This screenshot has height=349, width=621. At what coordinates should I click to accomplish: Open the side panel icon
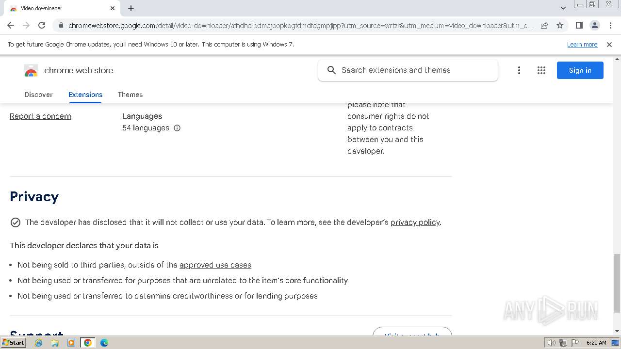pos(579,25)
